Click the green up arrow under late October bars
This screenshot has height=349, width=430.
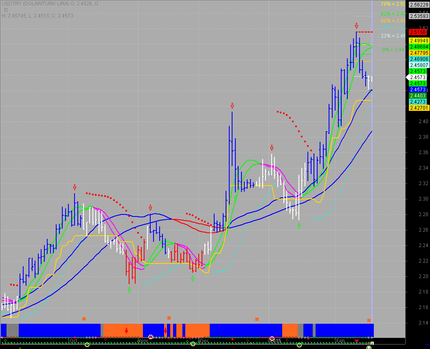click(x=129, y=289)
